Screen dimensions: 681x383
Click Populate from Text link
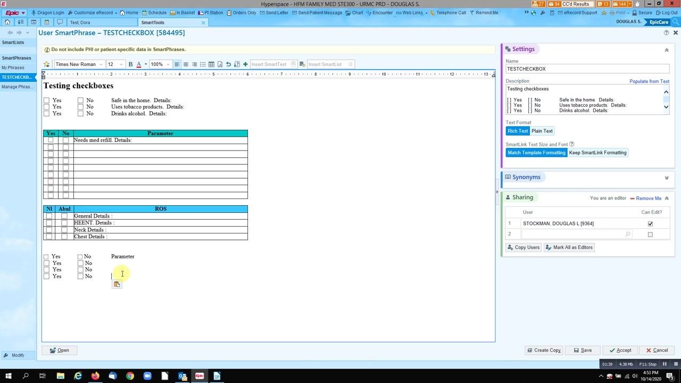(x=649, y=81)
